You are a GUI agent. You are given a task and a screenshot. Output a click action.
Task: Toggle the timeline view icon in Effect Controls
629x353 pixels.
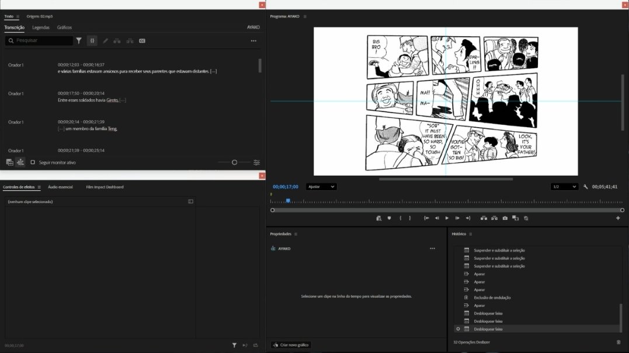tap(190, 201)
